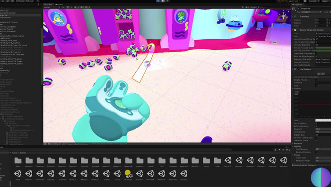Expand the Materials section in Line Renderer
331x187 pixels.
[298, 144]
